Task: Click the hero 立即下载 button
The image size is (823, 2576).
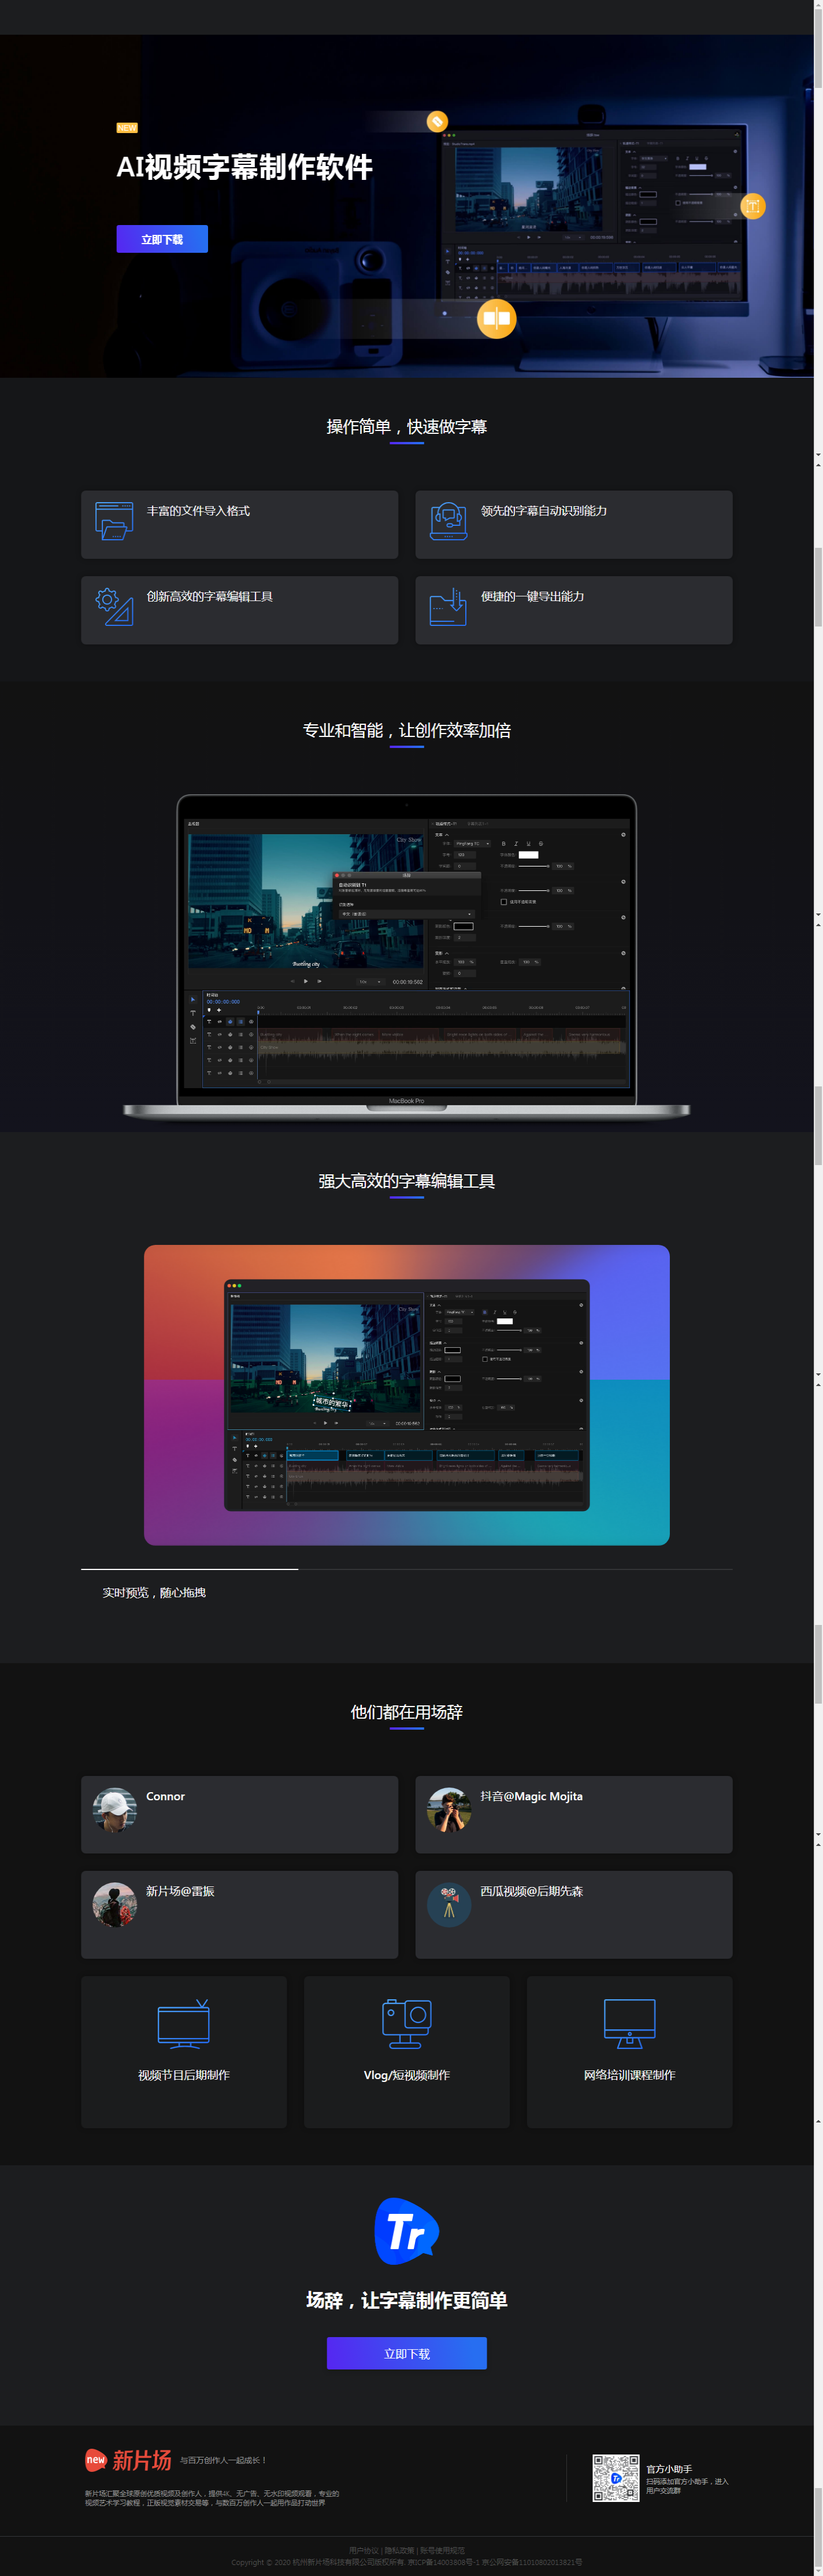Action: click(162, 239)
